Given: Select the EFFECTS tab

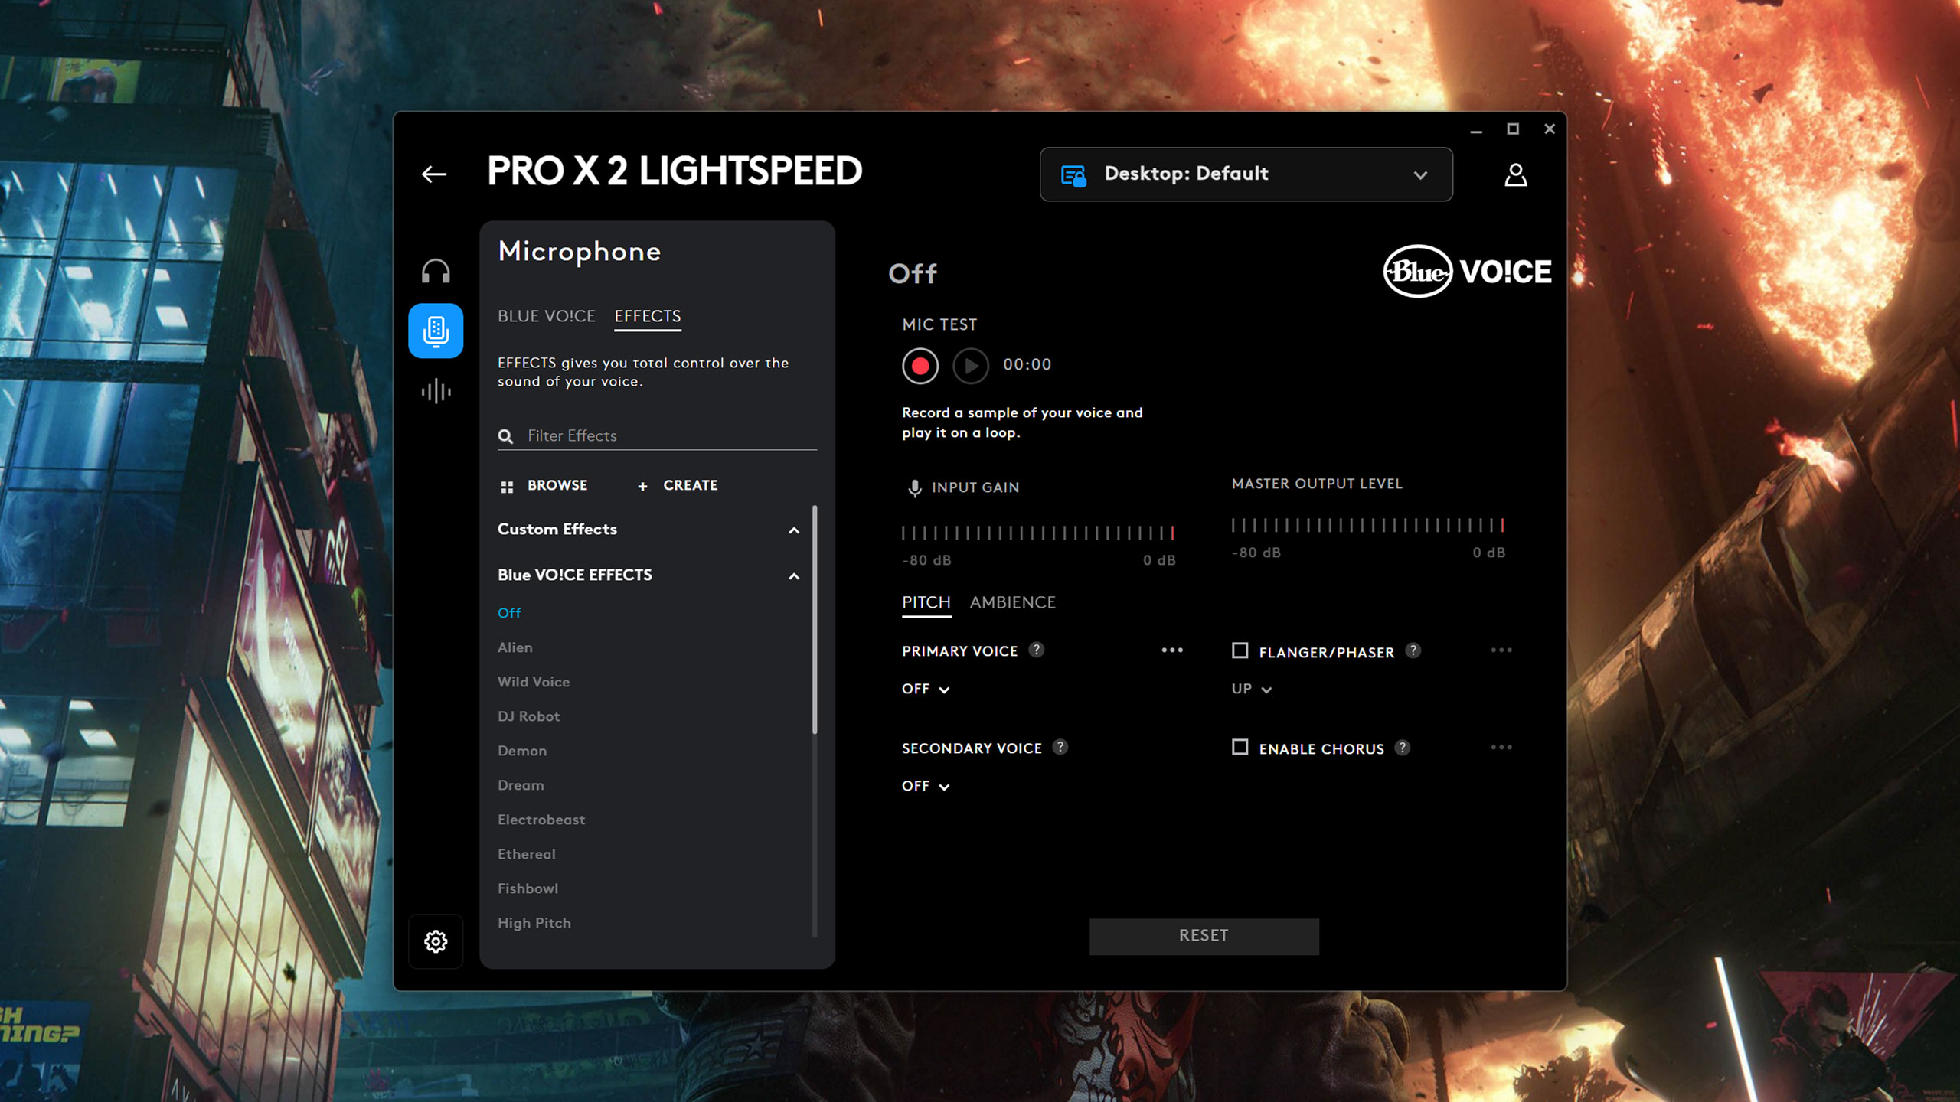Looking at the screenshot, I should [x=647, y=316].
